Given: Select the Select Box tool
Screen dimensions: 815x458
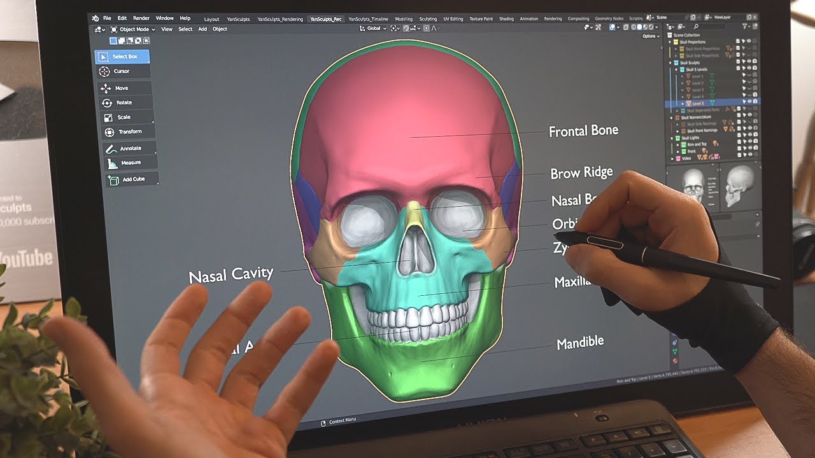Looking at the screenshot, I should tap(123, 57).
